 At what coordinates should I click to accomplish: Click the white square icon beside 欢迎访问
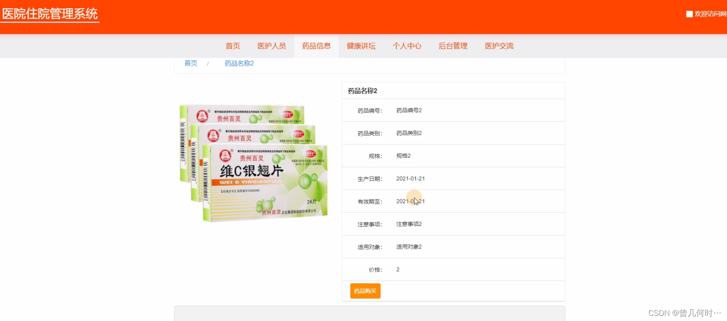click(x=689, y=14)
